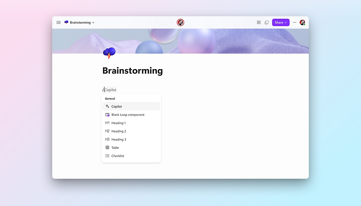Click the collaborator avatar in the header center

pos(180,22)
